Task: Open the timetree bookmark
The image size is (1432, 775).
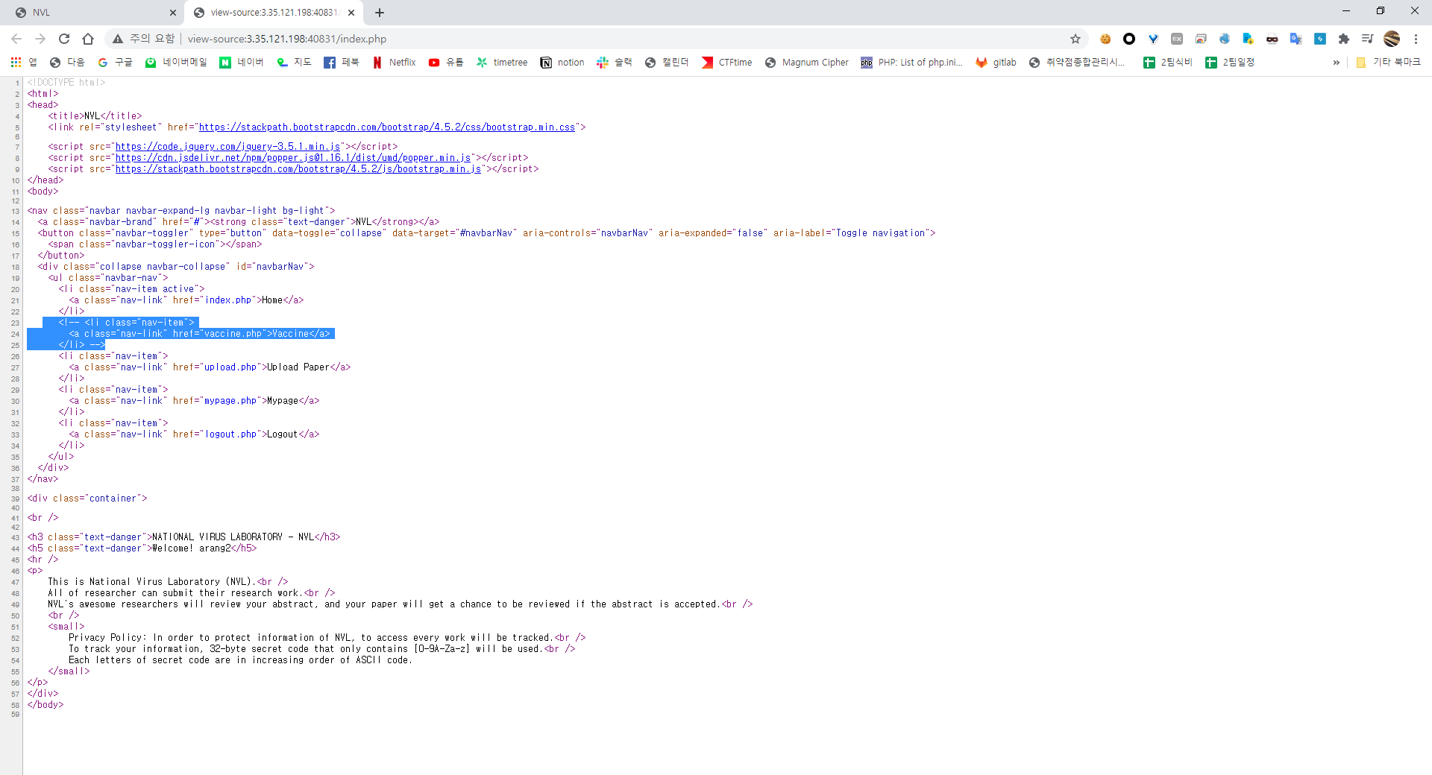Action: (x=502, y=63)
